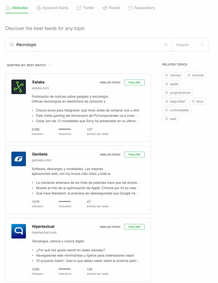Show similar feeds for Xataka
Screen dimensions: 218x283
coord(110,82)
